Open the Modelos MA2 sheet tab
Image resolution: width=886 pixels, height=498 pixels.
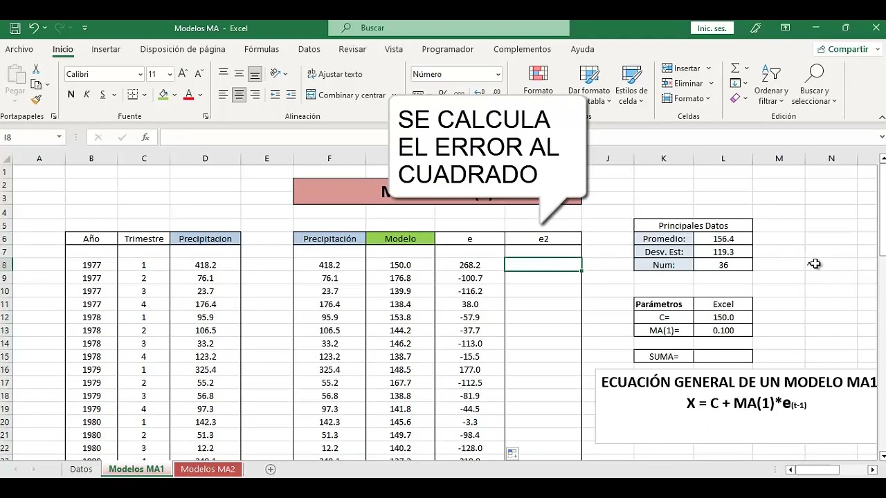click(x=208, y=469)
